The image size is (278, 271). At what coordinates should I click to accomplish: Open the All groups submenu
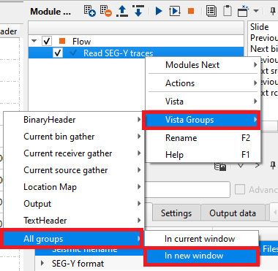pyautogui.click(x=72, y=239)
